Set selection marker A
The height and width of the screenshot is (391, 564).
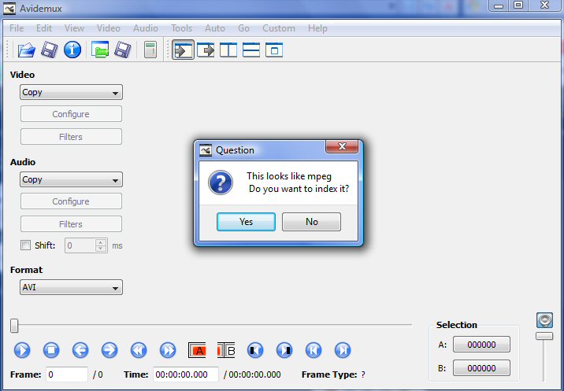[199, 350]
